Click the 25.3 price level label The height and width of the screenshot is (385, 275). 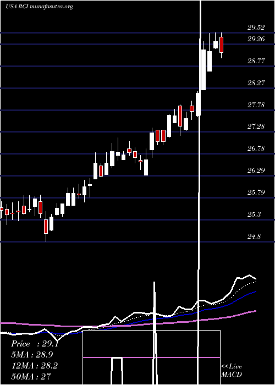tap(254, 215)
